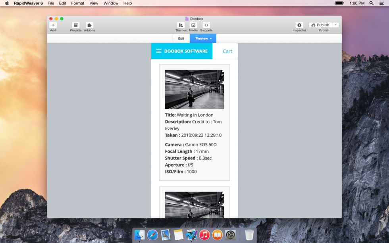This screenshot has height=243, width=389.
Task: Open the Apple menu
Action: coord(7,3)
